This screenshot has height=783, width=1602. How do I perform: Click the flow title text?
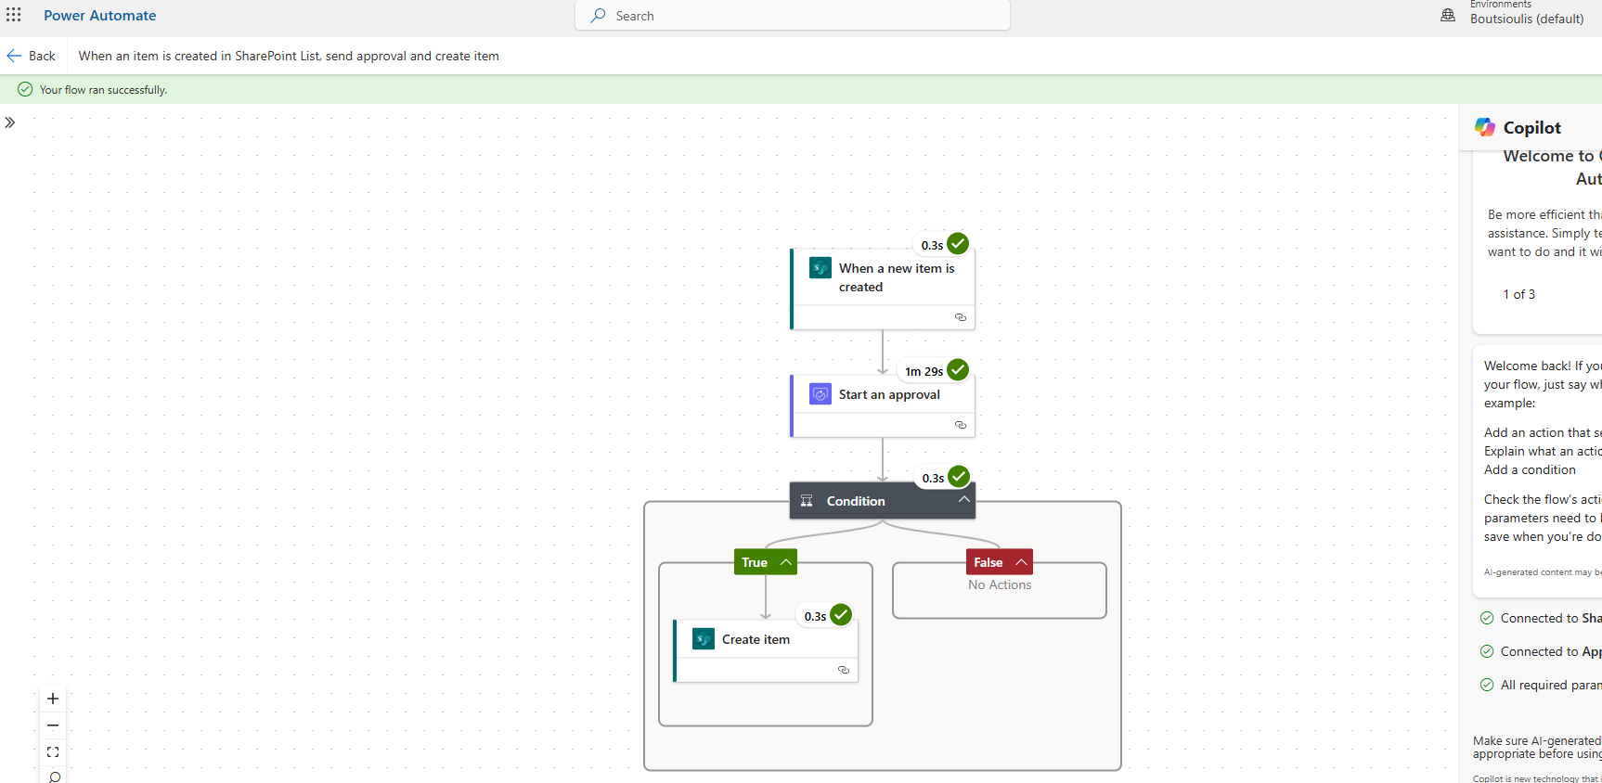click(289, 56)
